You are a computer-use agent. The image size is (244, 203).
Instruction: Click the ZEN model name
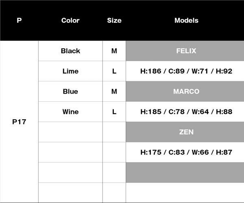click(186, 132)
